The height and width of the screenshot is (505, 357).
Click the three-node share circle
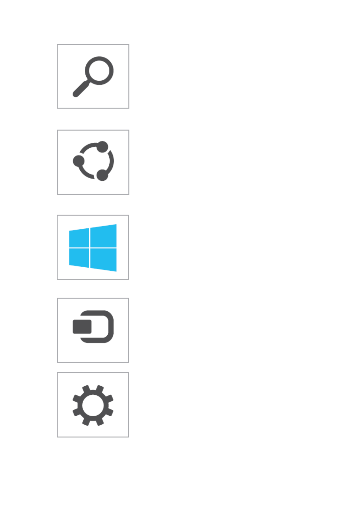pos(93,162)
